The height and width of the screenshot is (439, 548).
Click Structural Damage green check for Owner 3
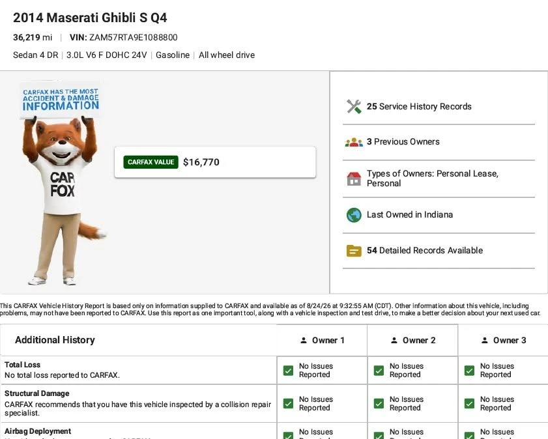[469, 404]
